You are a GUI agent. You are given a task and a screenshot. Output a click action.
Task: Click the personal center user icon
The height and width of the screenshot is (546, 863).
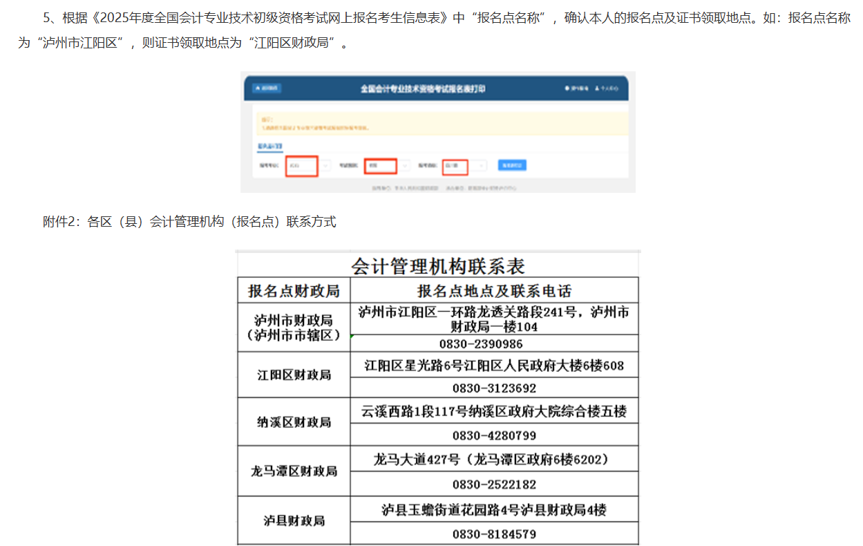tap(598, 89)
